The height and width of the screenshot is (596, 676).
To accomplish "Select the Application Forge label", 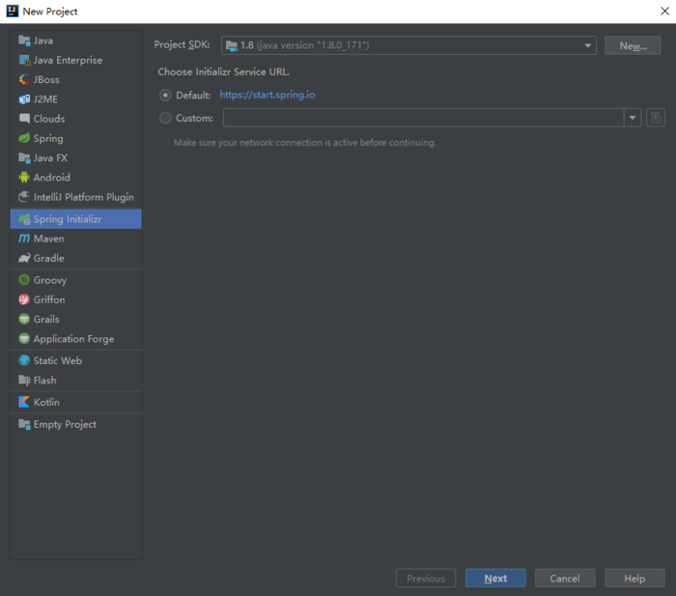I will [73, 339].
